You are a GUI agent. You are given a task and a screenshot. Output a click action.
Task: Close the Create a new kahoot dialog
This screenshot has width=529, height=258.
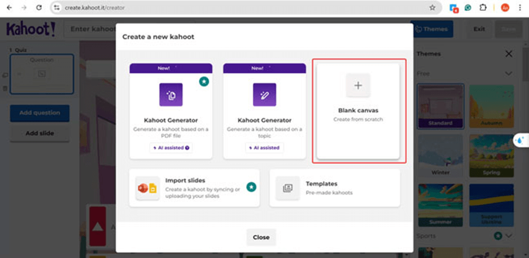261,237
